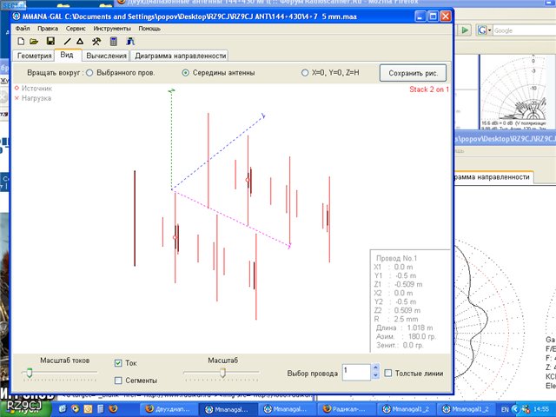Decrease wire number with down spinner arrow

coord(375,375)
